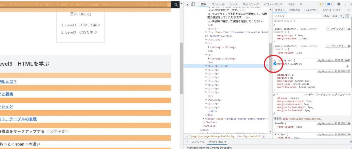
Task: Toggle the .cls class editor
Action: pyautogui.click(x=334, y=16)
